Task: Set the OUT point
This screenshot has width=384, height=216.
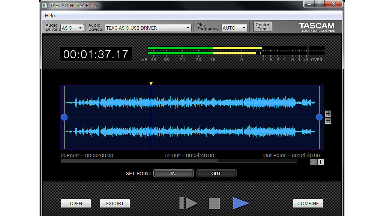Action: pos(216,173)
